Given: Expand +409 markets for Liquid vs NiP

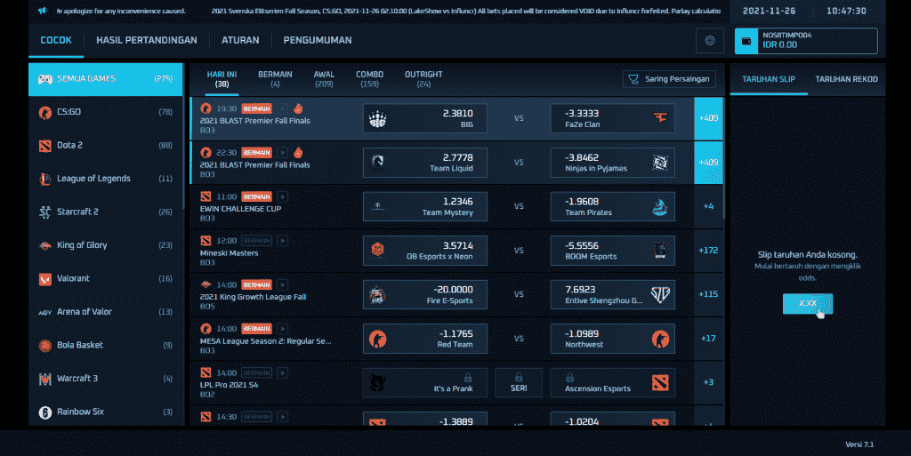Looking at the screenshot, I should [708, 163].
